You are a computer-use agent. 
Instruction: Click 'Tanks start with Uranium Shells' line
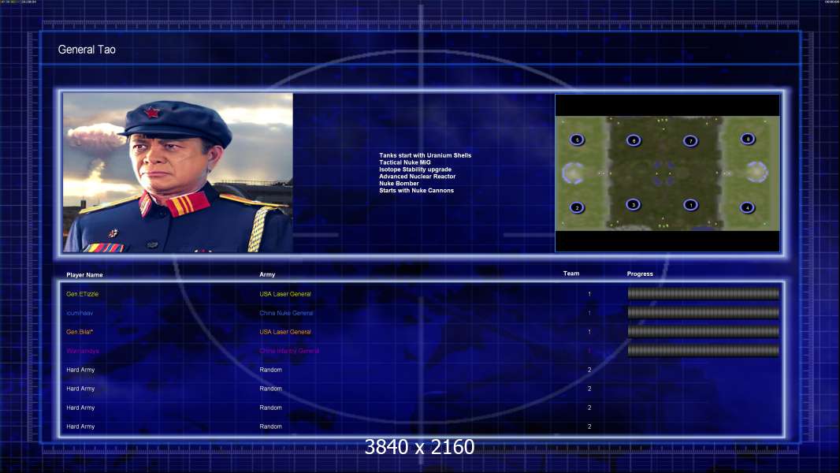pyautogui.click(x=426, y=155)
